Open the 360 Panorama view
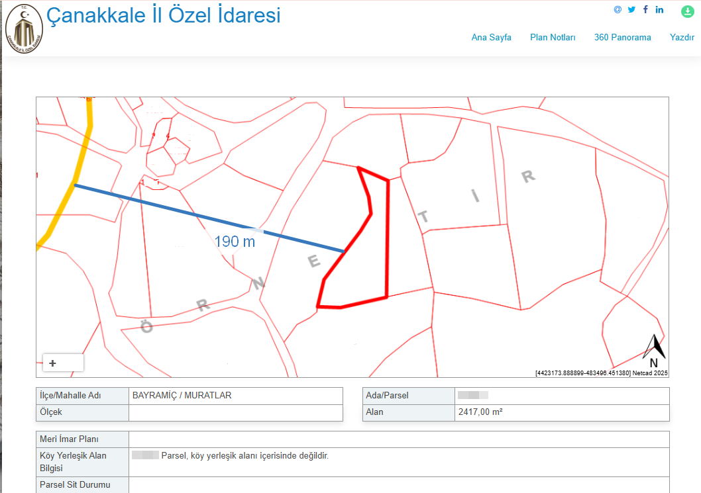 [x=622, y=38]
